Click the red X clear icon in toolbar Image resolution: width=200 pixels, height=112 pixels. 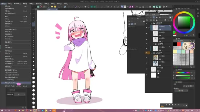click(x=41, y=7)
